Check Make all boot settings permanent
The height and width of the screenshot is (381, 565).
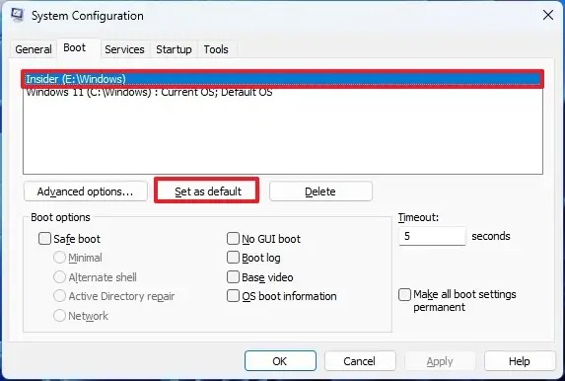click(x=404, y=294)
